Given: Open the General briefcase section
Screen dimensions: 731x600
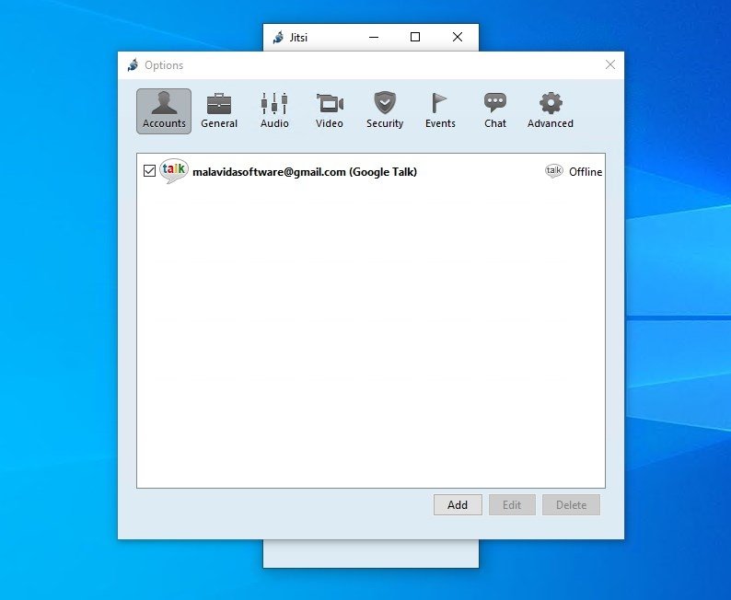Looking at the screenshot, I should 219,111.
